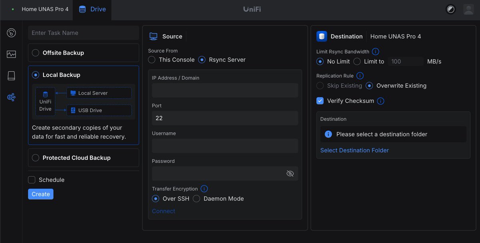
Task: Focus the bandwidth limit MB/s field
Action: tap(406, 62)
